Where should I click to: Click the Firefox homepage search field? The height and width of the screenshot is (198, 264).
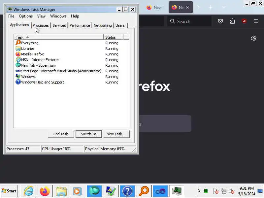(165, 124)
